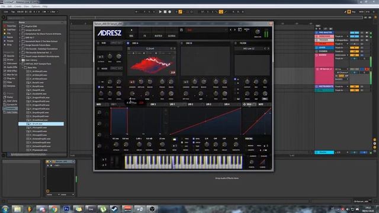Enable the SUB oscillator switch

click(98, 43)
